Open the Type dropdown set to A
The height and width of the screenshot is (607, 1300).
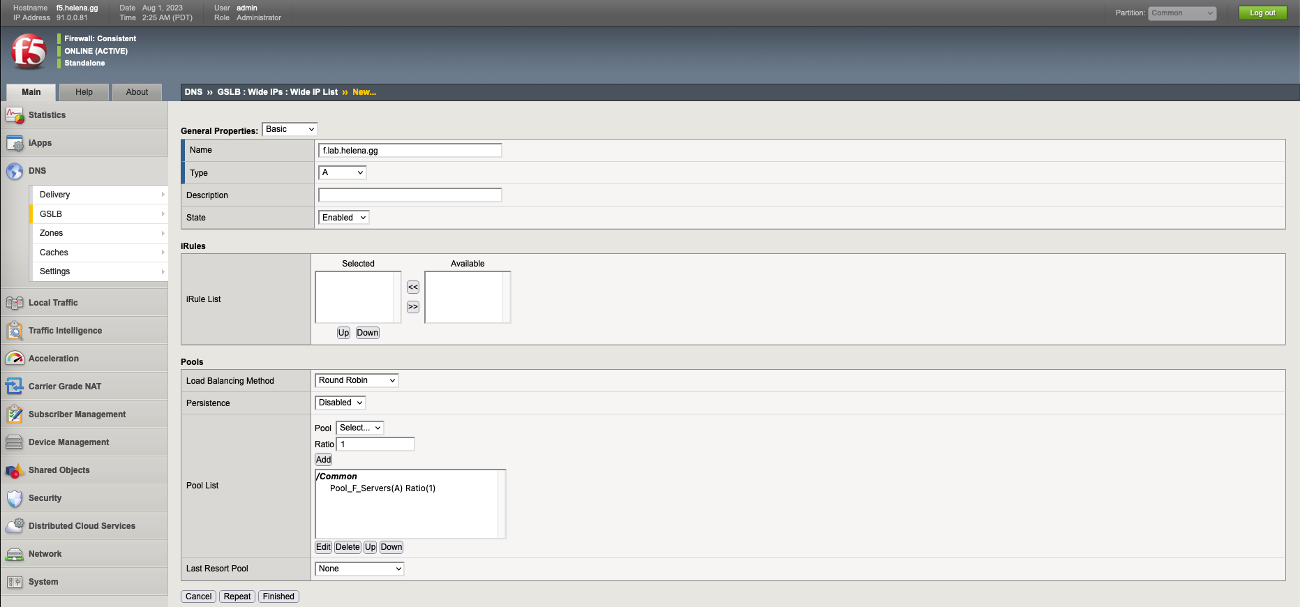pos(342,172)
